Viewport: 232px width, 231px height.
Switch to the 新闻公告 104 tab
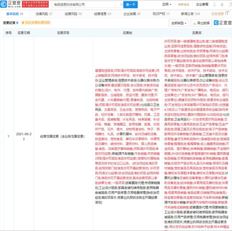(x=190, y=14)
